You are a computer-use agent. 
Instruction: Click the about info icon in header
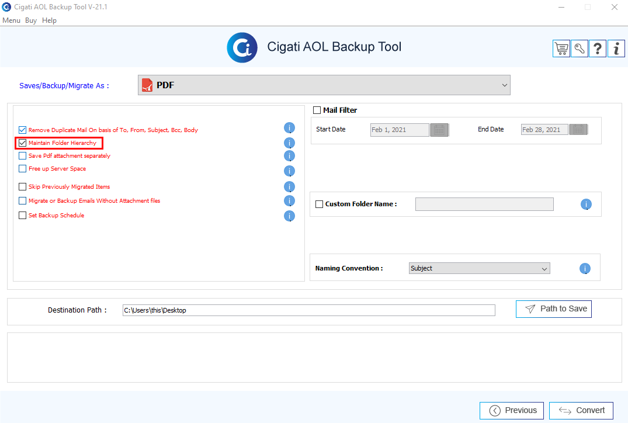[x=616, y=49]
